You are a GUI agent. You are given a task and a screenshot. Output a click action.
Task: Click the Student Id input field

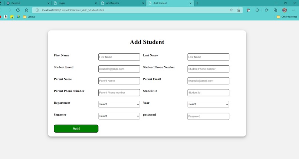click(x=208, y=93)
